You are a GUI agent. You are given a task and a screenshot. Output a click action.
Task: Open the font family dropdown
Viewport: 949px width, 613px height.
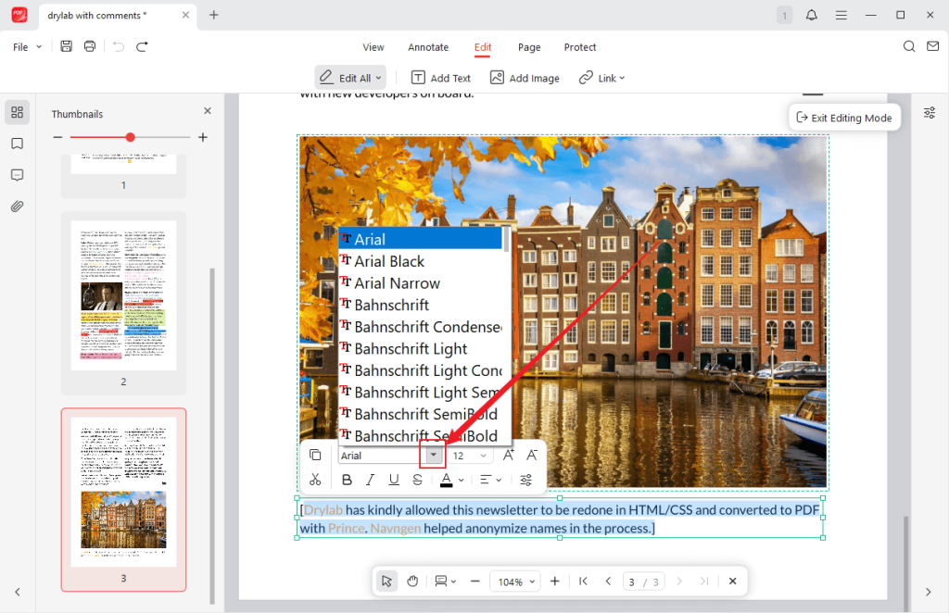(431, 455)
